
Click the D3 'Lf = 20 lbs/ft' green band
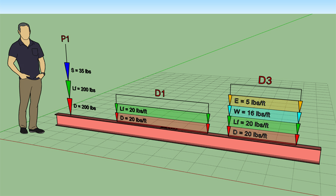coord(263,124)
